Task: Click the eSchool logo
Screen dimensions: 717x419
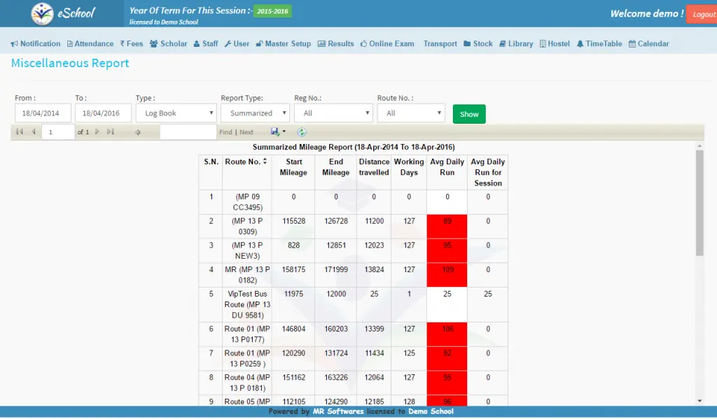Action: point(64,13)
